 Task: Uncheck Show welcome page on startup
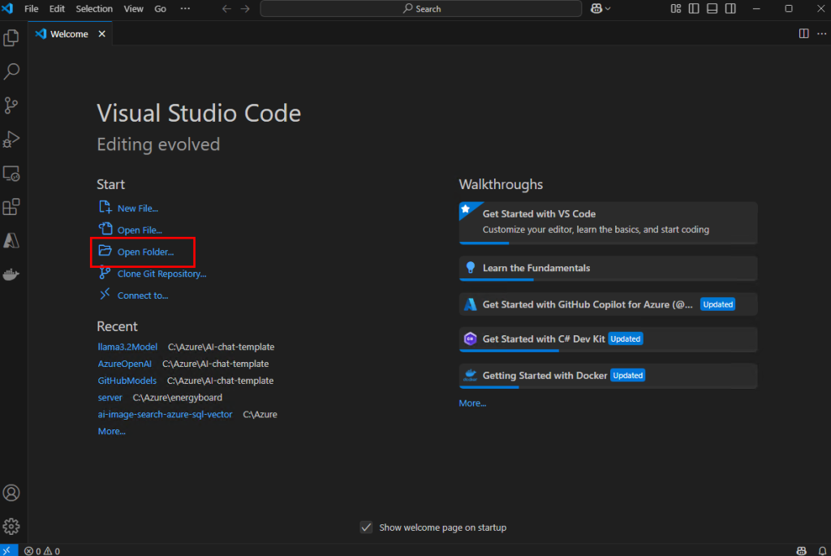pos(366,528)
